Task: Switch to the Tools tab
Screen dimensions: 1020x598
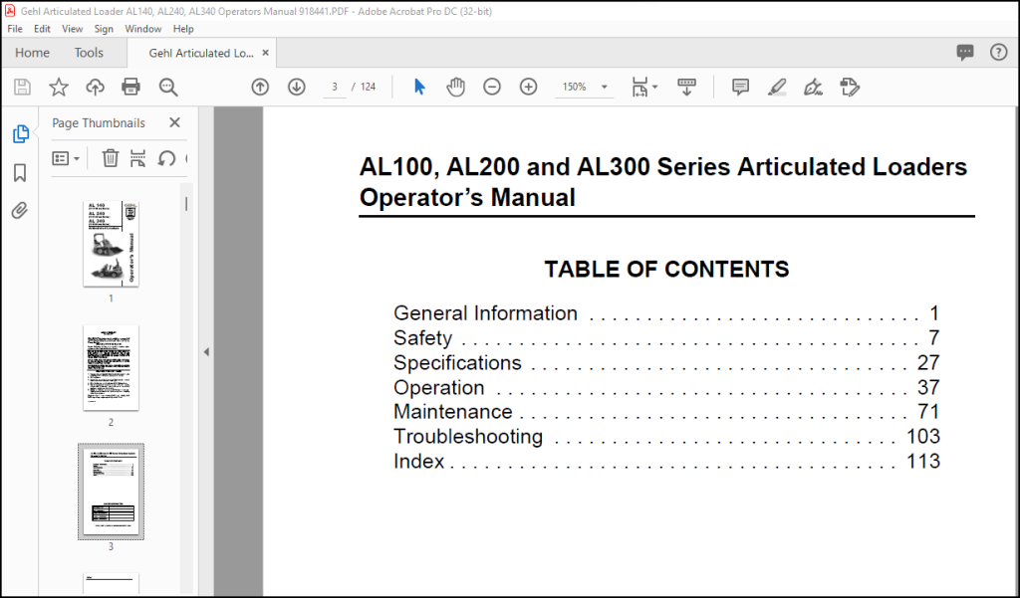Action: 89,53
